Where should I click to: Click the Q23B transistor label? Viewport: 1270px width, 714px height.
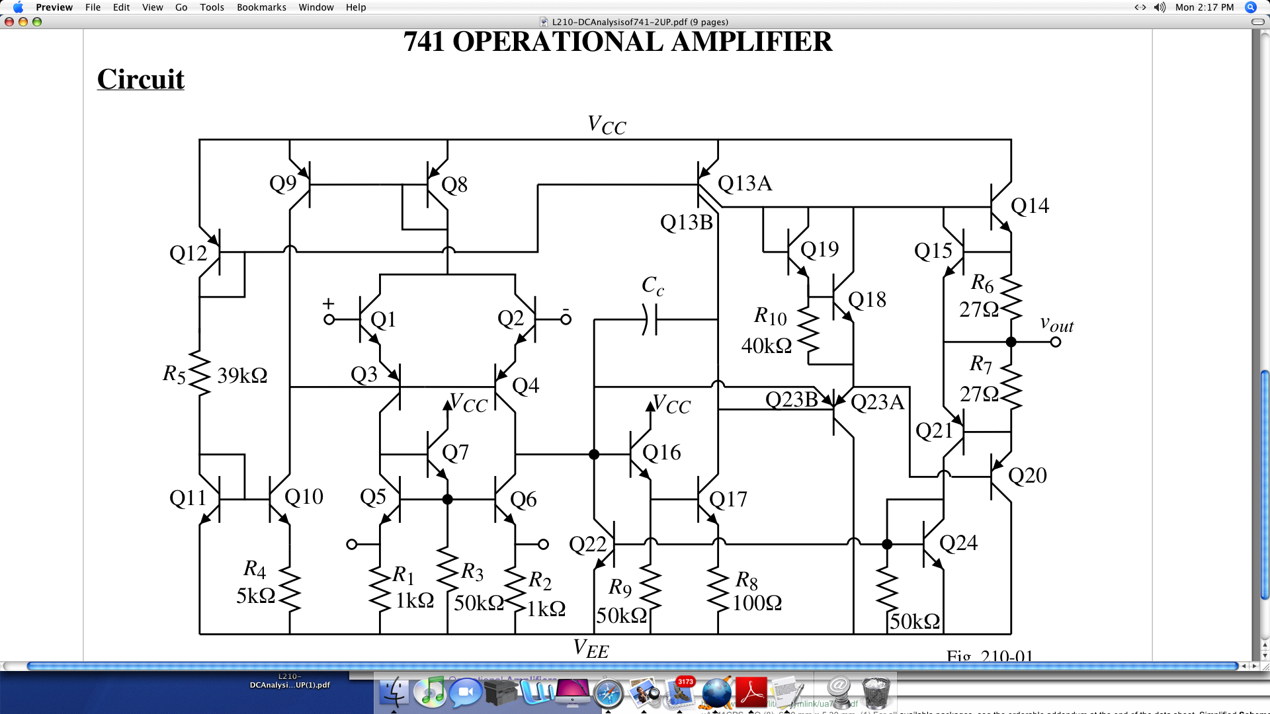point(792,399)
